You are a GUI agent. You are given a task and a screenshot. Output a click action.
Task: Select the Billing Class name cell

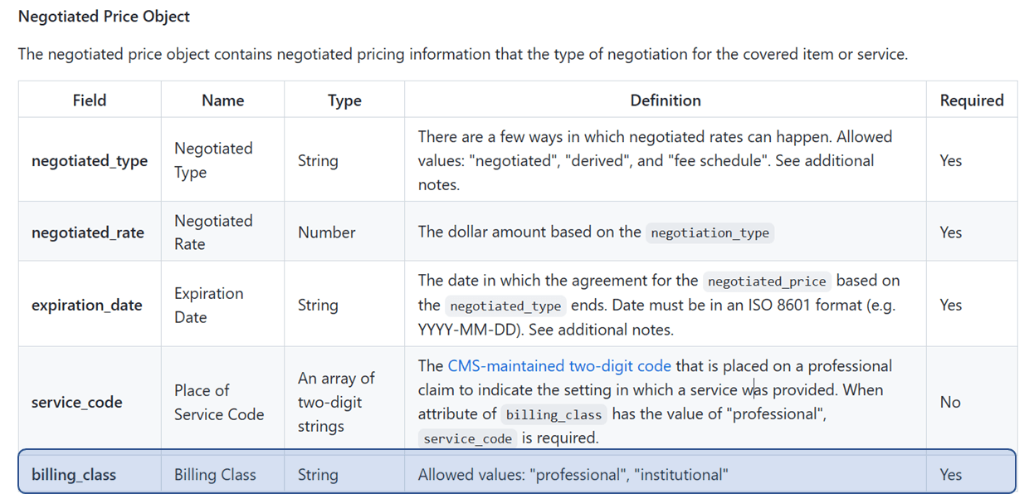click(215, 475)
